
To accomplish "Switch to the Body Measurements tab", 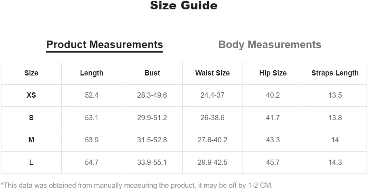I will [x=270, y=45].
